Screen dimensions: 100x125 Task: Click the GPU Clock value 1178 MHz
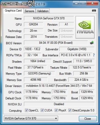pos(31,92)
